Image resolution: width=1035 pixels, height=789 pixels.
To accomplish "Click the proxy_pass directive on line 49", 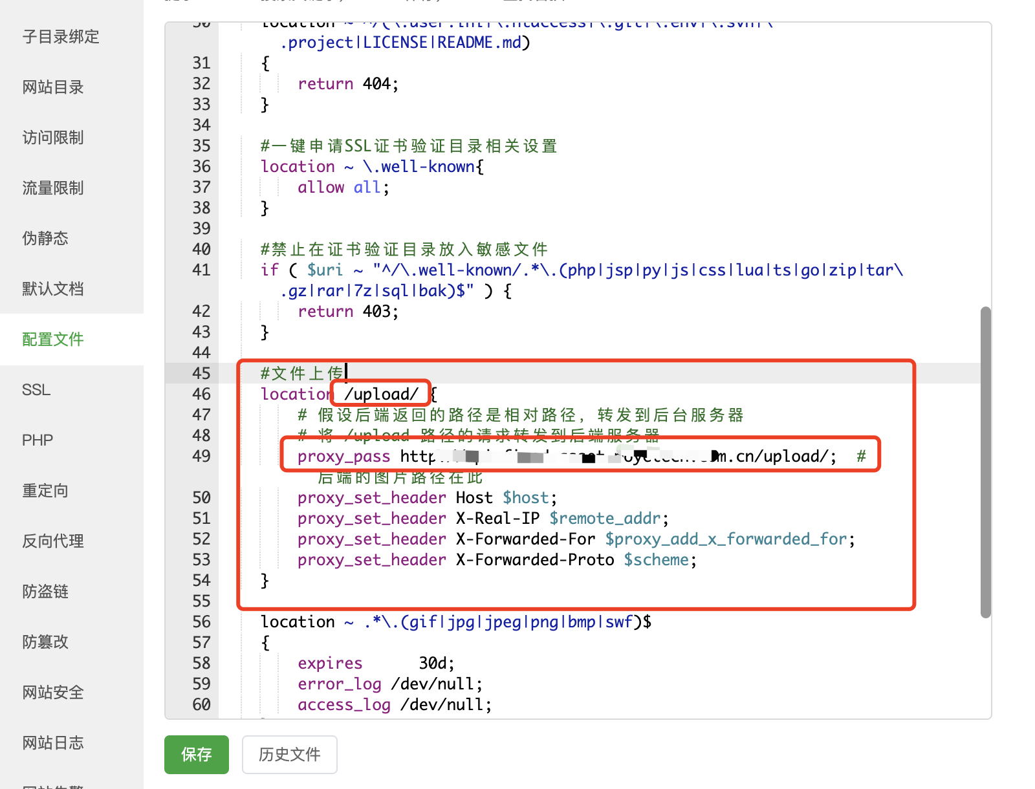I will pyautogui.click(x=582, y=457).
